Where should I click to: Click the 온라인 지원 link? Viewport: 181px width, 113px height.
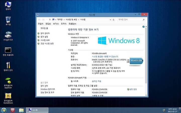(x=97, y=81)
